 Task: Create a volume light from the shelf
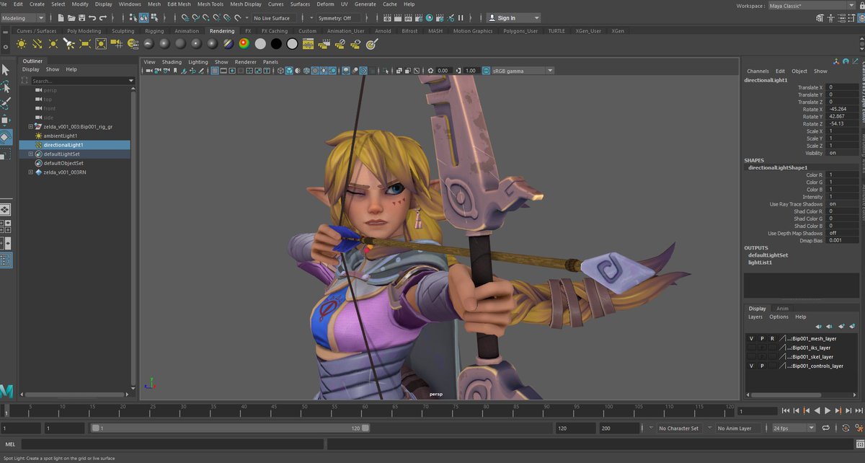(x=102, y=43)
